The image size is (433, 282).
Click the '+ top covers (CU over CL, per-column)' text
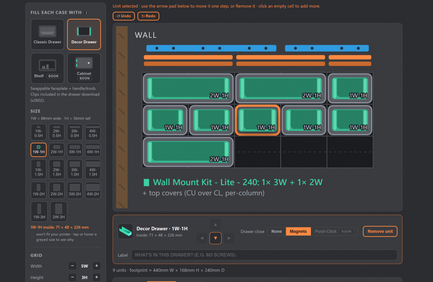tap(204, 193)
